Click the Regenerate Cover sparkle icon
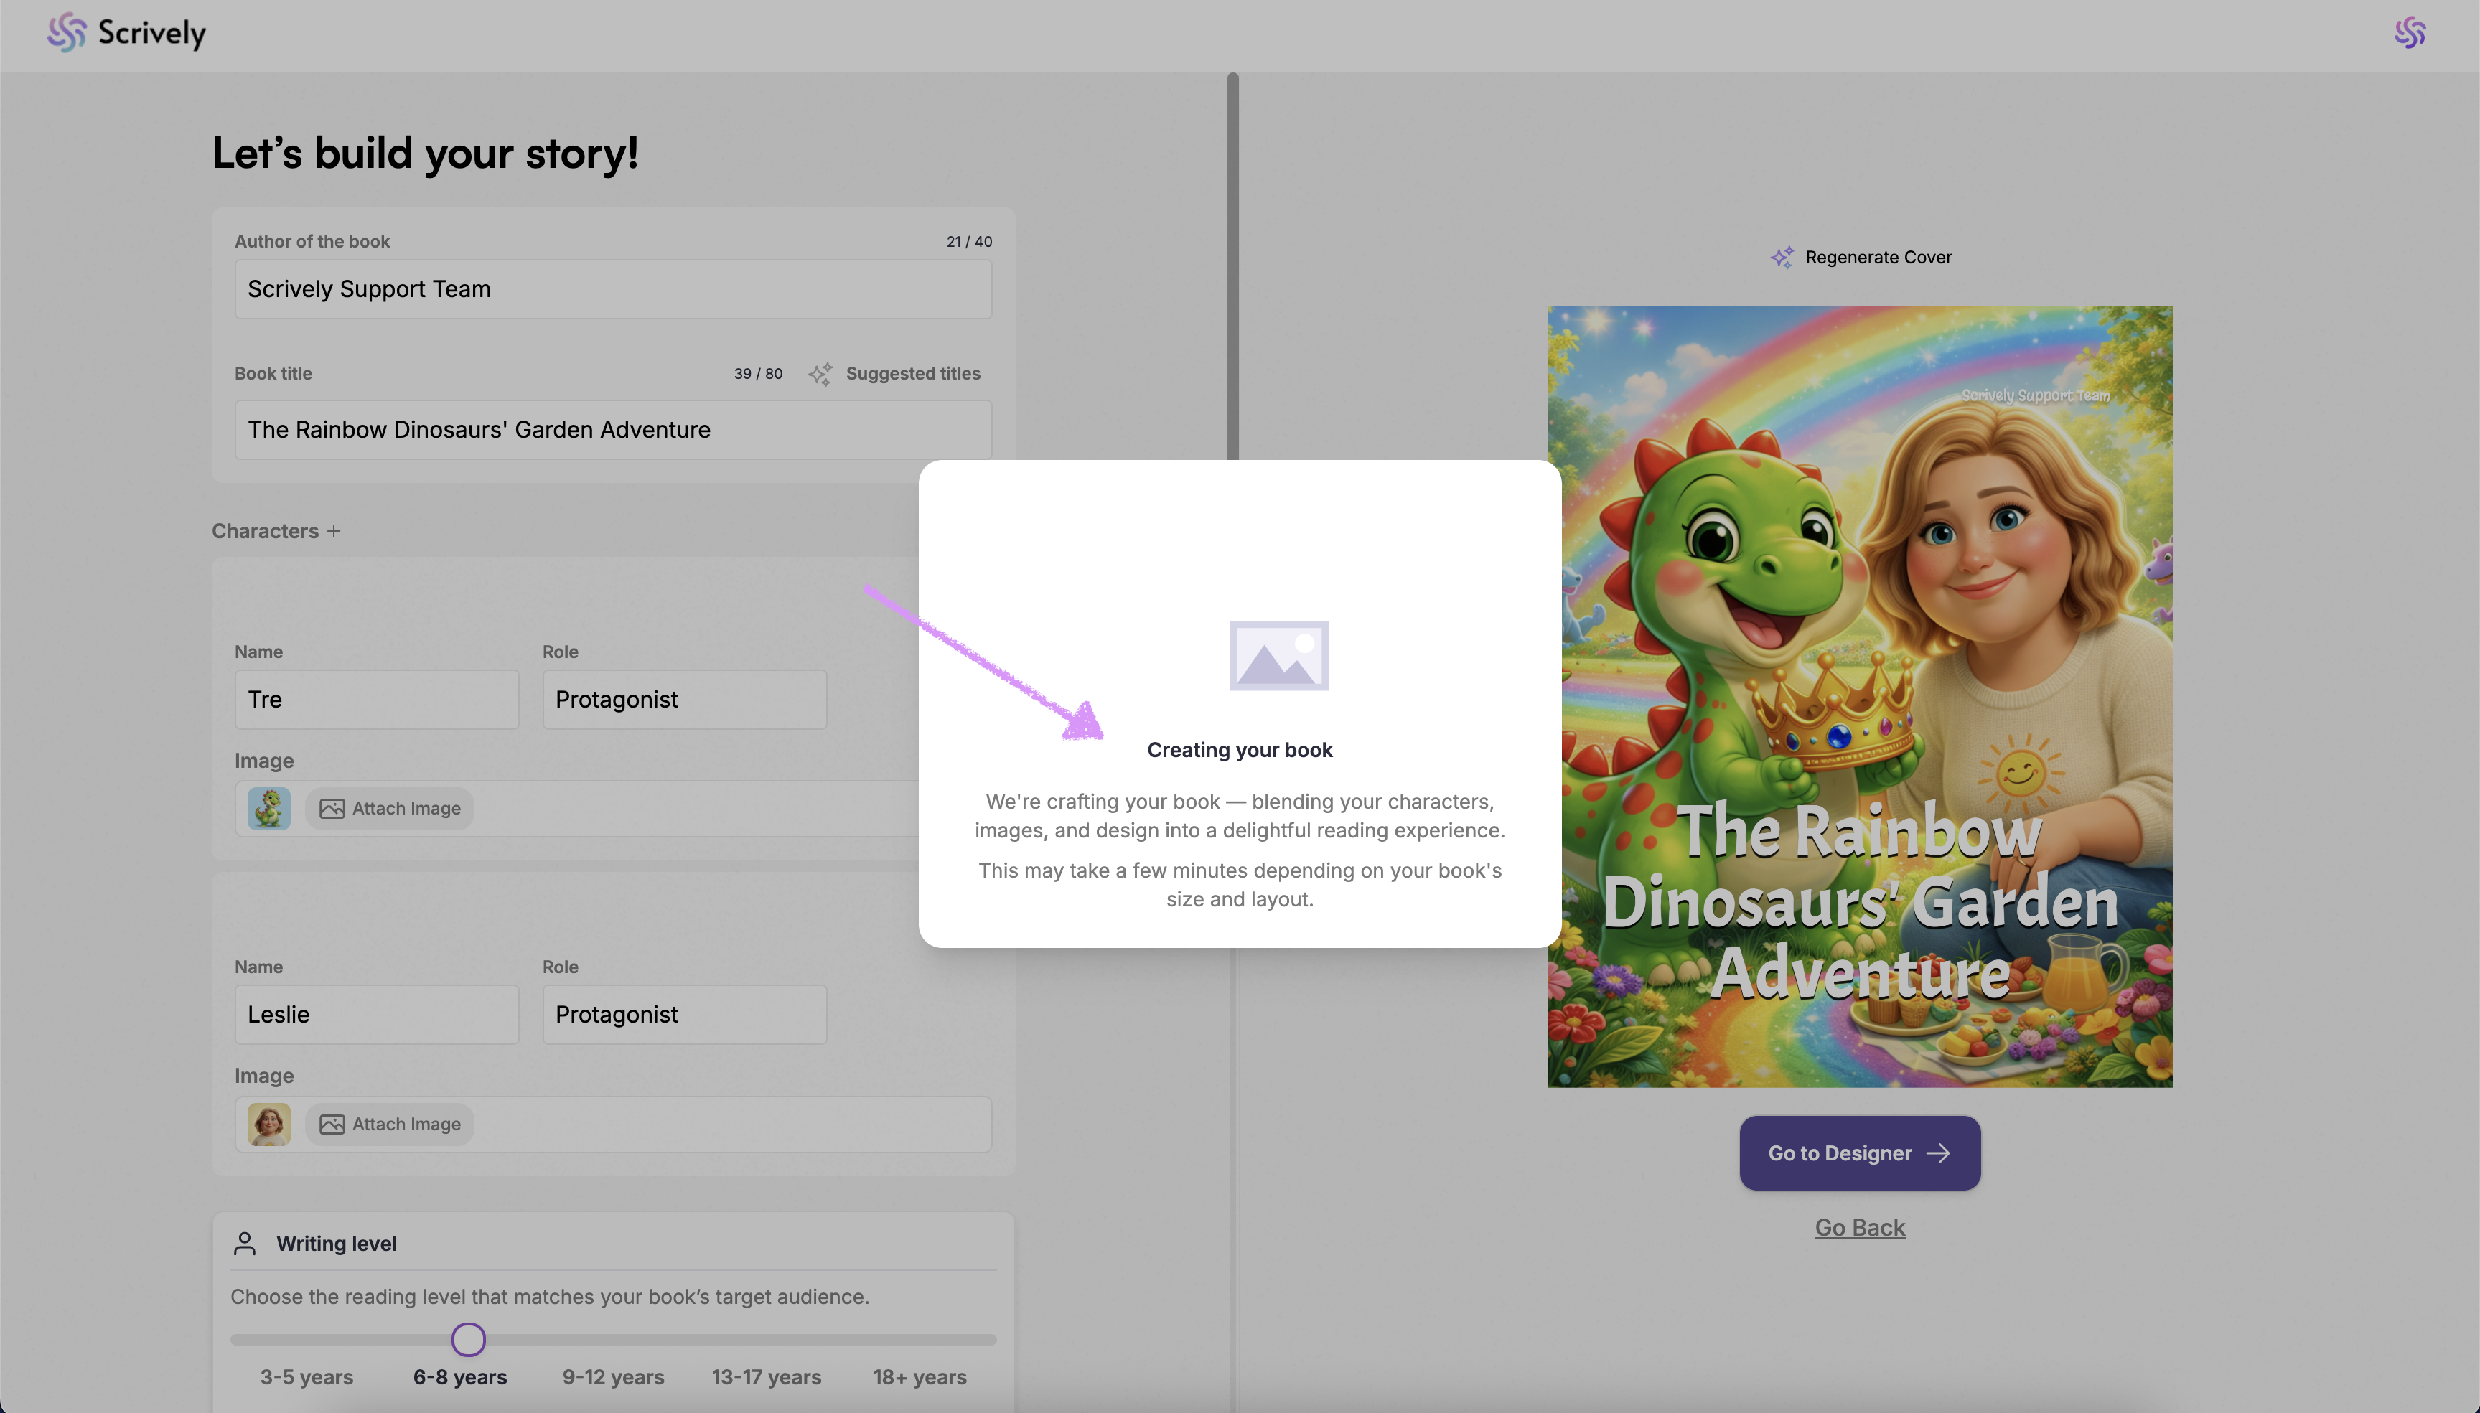The width and height of the screenshot is (2480, 1413). pyautogui.click(x=1782, y=257)
